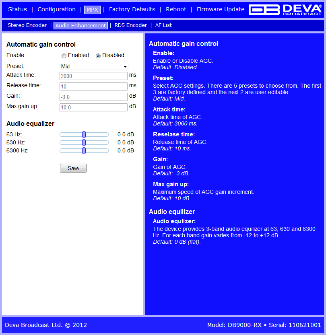Image resolution: width=326 pixels, height=335 pixels.
Task: Click 'Default: Disabled.' help text
Action: [175, 67]
